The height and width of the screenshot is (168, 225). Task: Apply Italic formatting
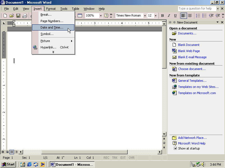click(x=169, y=16)
